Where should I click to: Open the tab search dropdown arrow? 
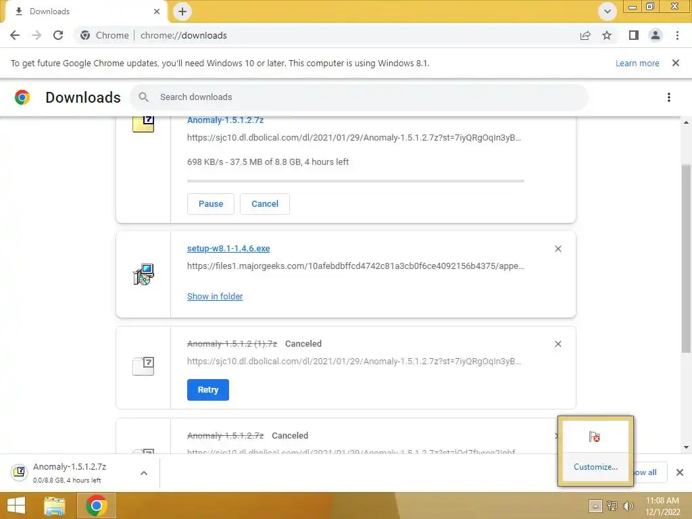[x=608, y=11]
